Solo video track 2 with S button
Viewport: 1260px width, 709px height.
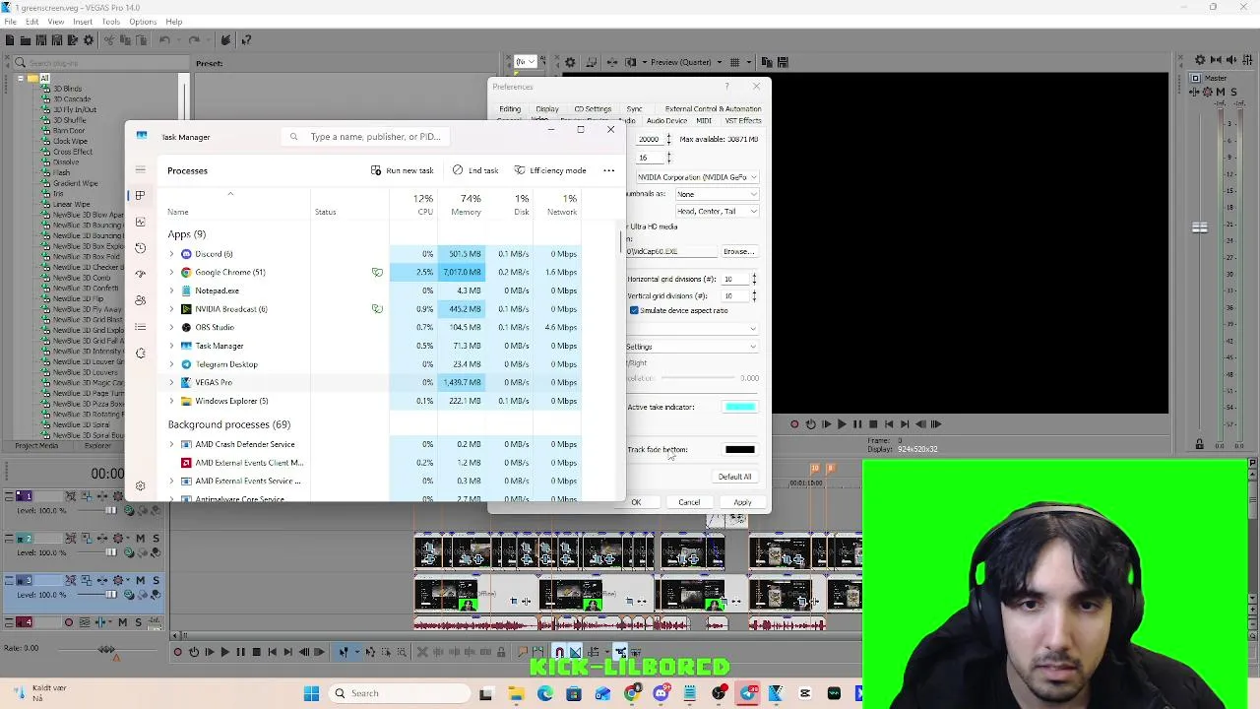pyautogui.click(x=156, y=538)
